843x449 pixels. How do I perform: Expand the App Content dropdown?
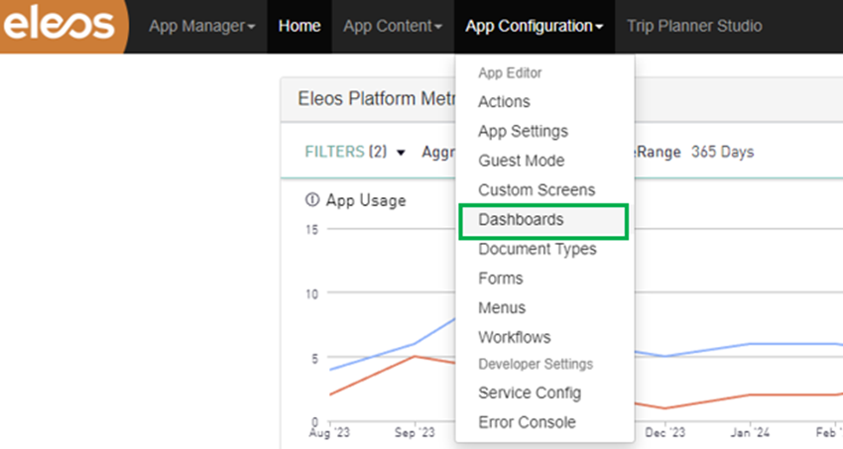393,27
